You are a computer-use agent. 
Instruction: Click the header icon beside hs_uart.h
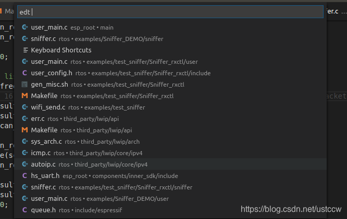tap(24, 175)
